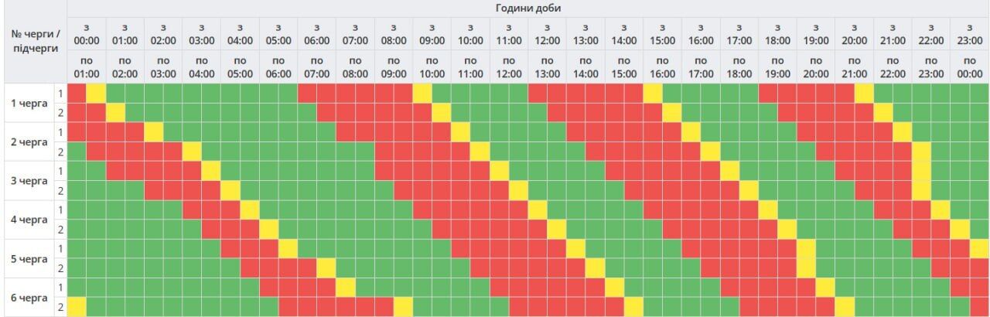Viewport: 990px width, 317px height.
Task: Click the "Години доби" table header
Action: (527, 8)
